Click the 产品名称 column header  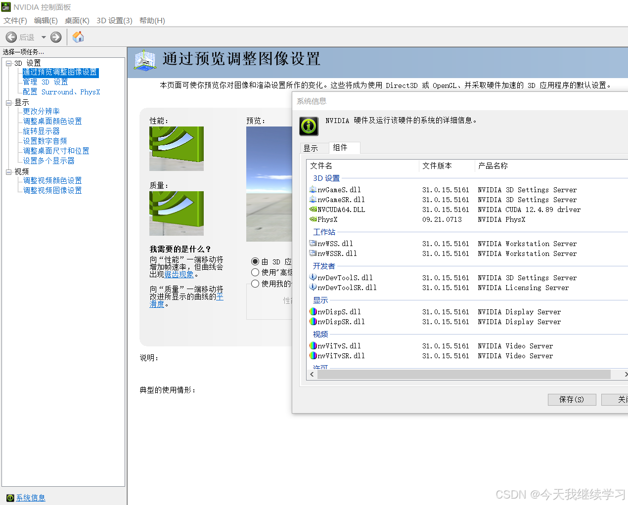(x=551, y=166)
